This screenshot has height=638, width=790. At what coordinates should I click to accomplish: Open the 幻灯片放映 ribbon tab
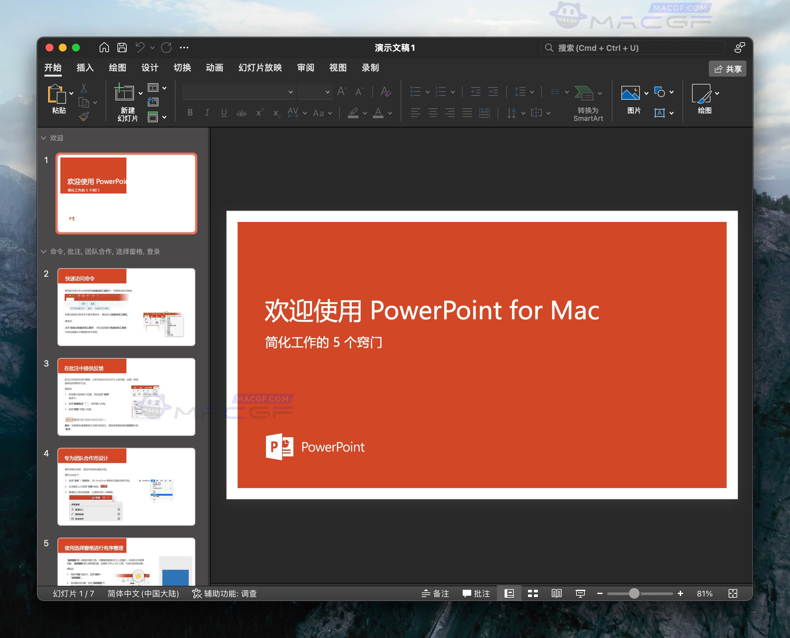click(x=260, y=68)
